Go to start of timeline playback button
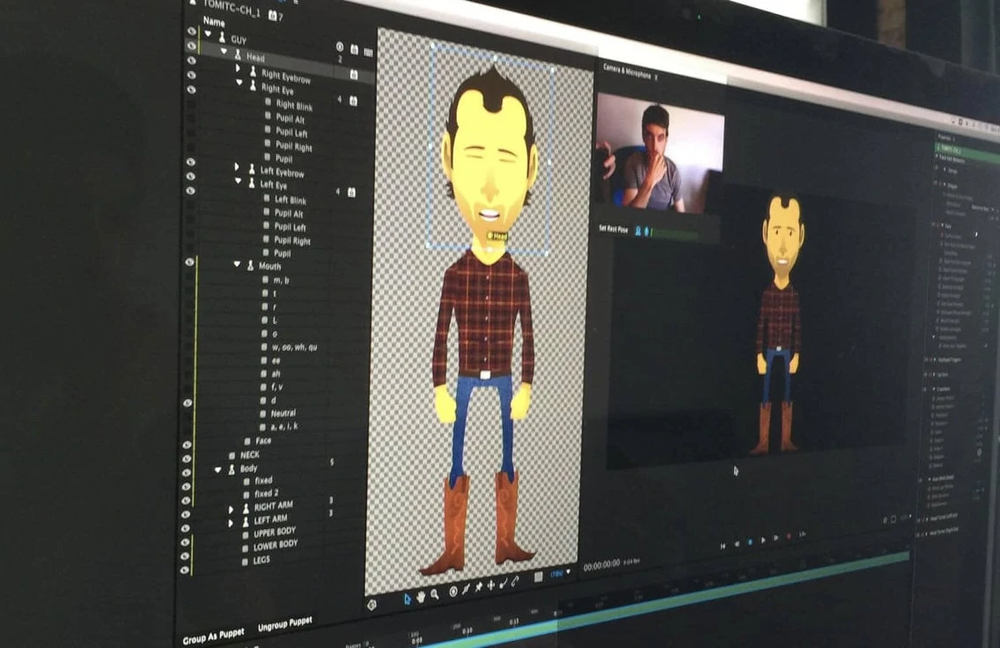Screen dimensions: 1000x648 [723, 546]
